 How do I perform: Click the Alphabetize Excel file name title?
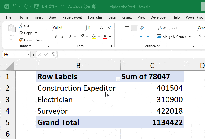(122, 7)
